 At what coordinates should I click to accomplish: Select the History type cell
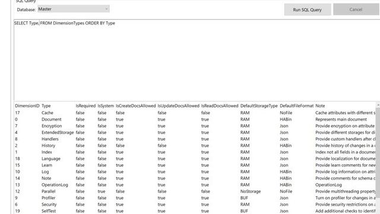point(48,146)
